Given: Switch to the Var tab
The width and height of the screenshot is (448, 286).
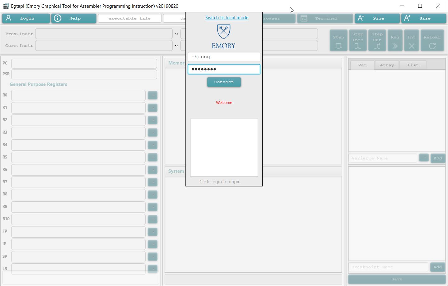Looking at the screenshot, I should 362,65.
